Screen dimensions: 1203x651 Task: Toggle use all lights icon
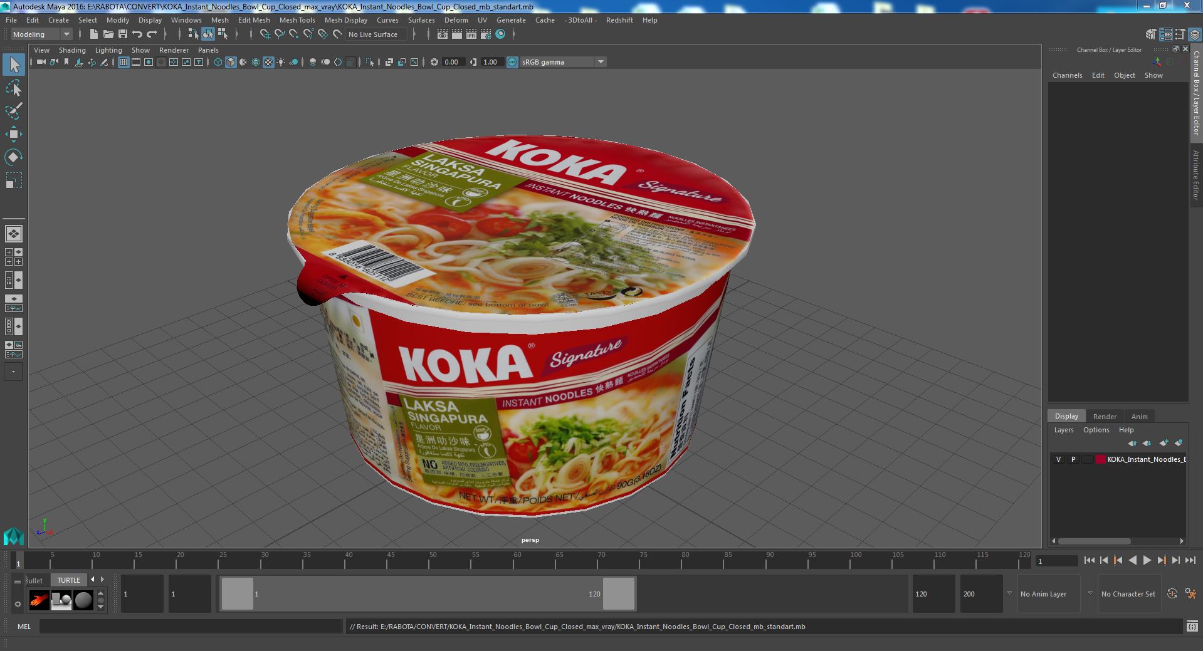point(281,62)
